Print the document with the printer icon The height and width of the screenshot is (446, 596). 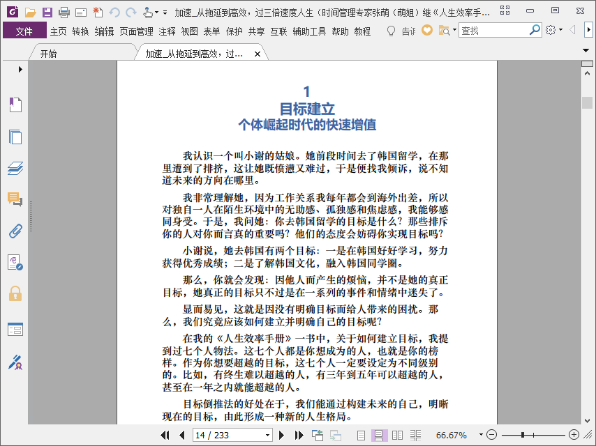pos(64,13)
